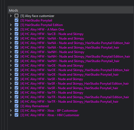This screenshot has height=130, width=134.
Task: Expand Xtras - HM Customiser row
Action: click(11, 115)
